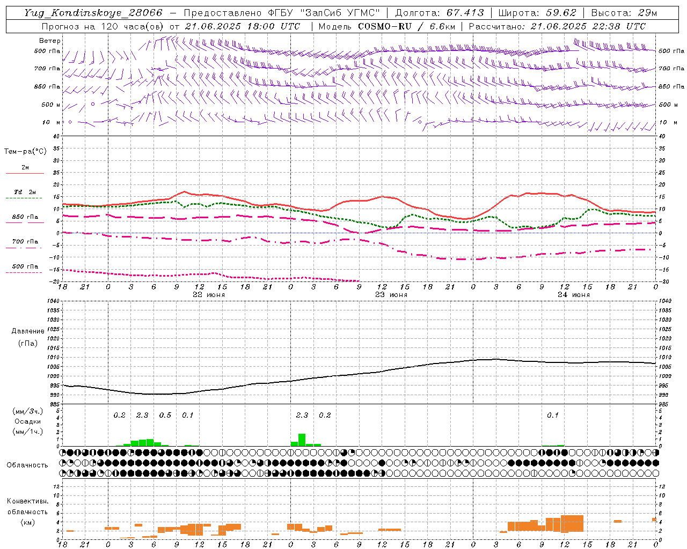687x549 pixels.
Task: Click the 2.3 precipitation value on 23 June
Action: [x=302, y=415]
